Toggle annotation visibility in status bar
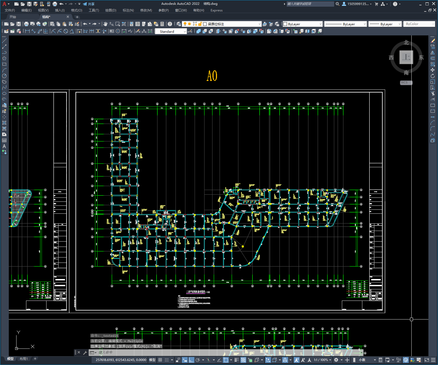This screenshot has height=365, width=438. (x=296, y=360)
